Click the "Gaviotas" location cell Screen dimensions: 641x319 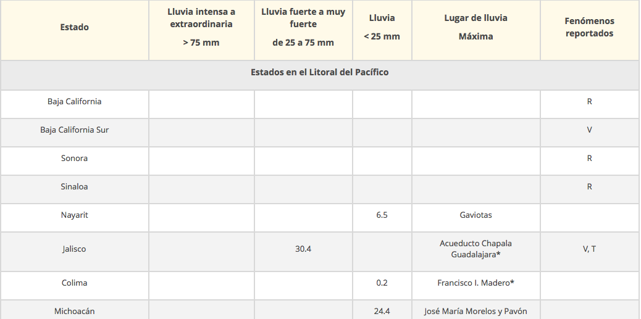(x=476, y=215)
